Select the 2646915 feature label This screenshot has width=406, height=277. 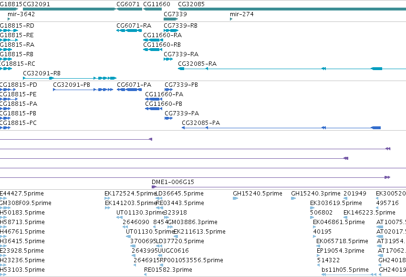147,260
